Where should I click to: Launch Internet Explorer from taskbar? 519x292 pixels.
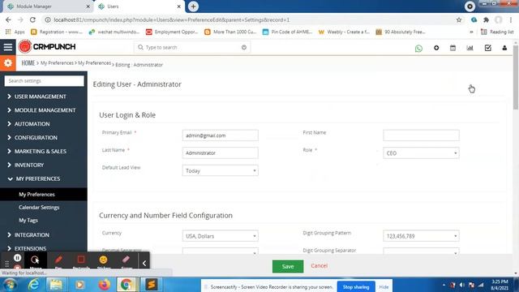click(x=33, y=285)
